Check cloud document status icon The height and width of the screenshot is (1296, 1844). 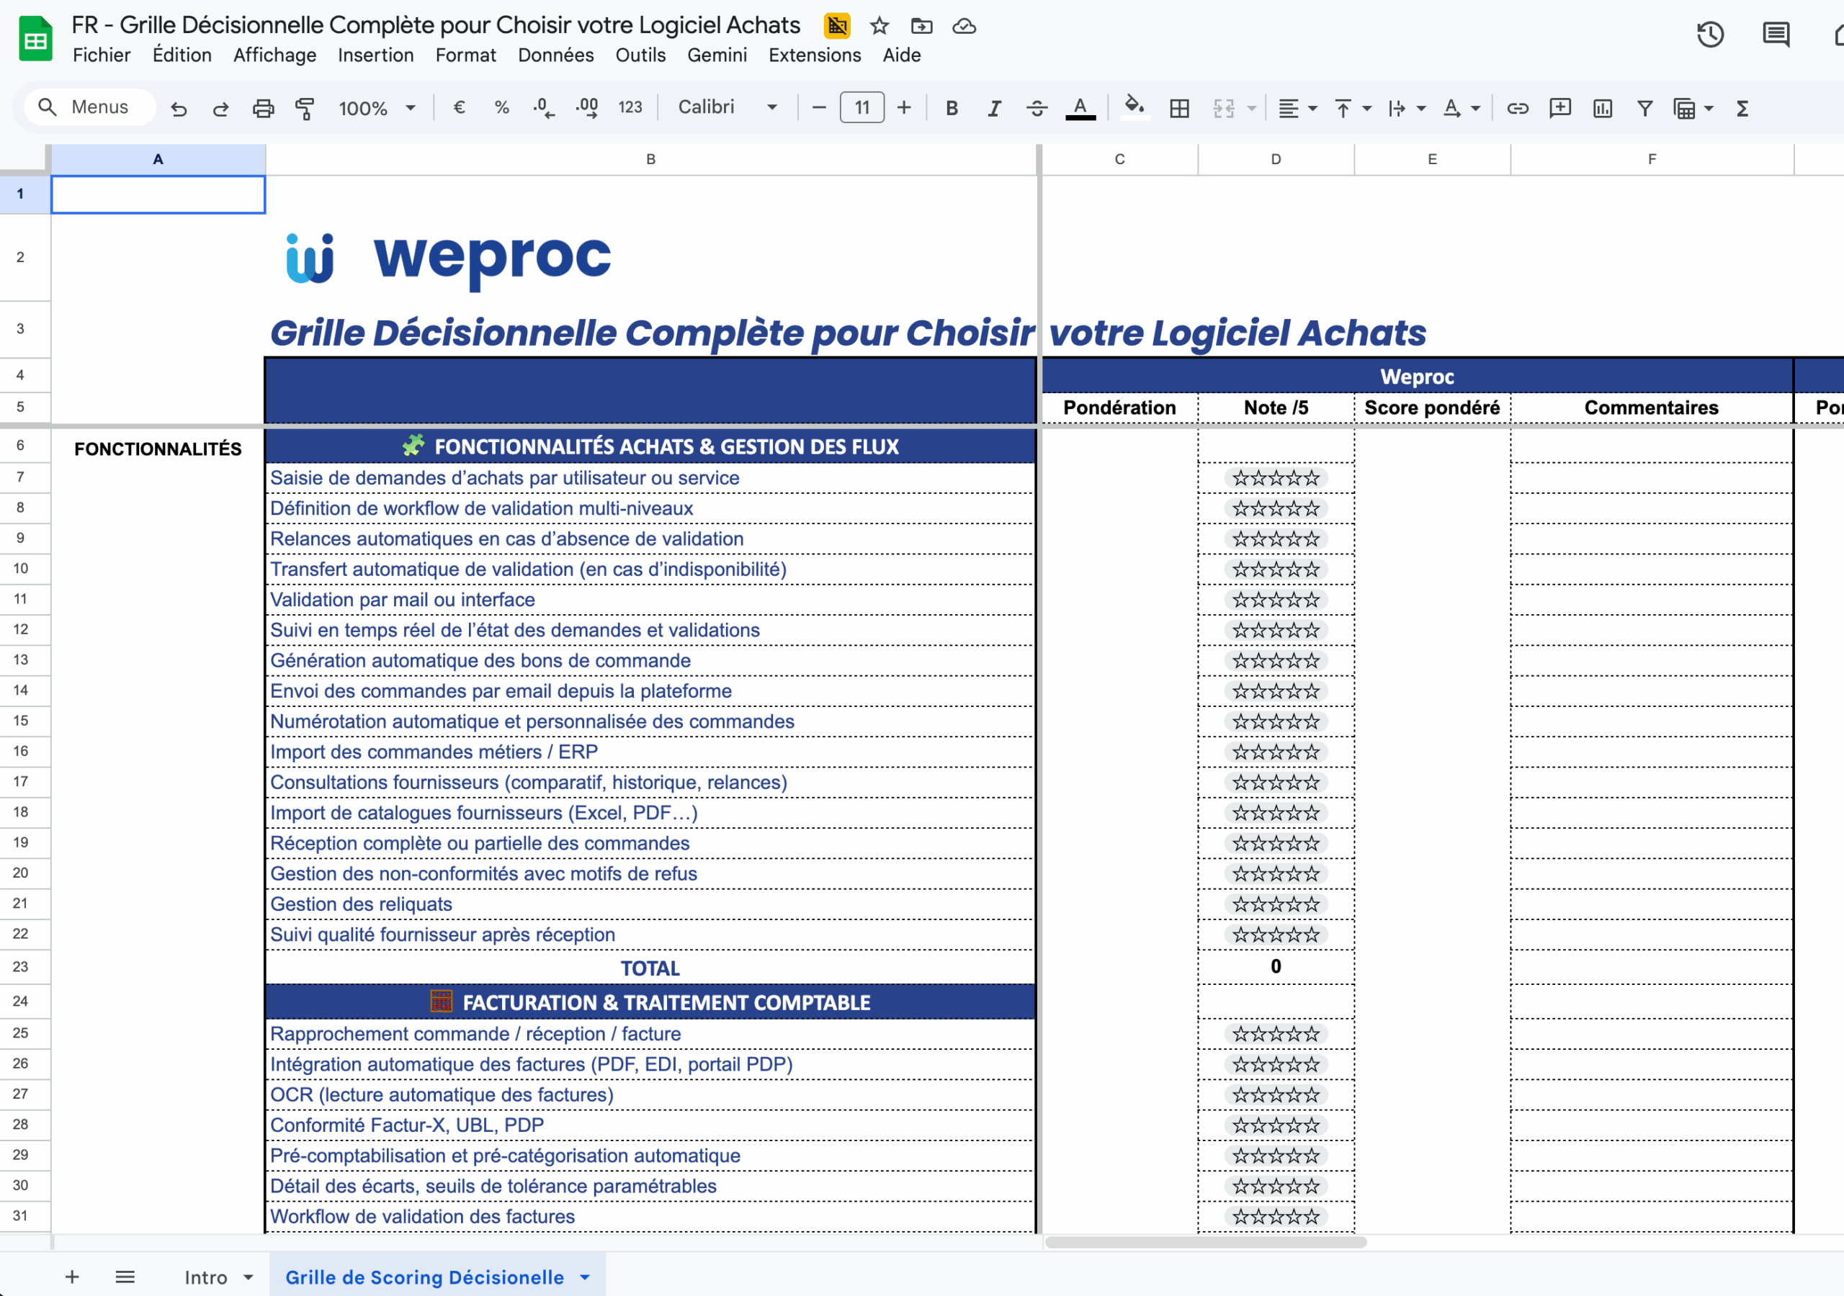pos(964,27)
